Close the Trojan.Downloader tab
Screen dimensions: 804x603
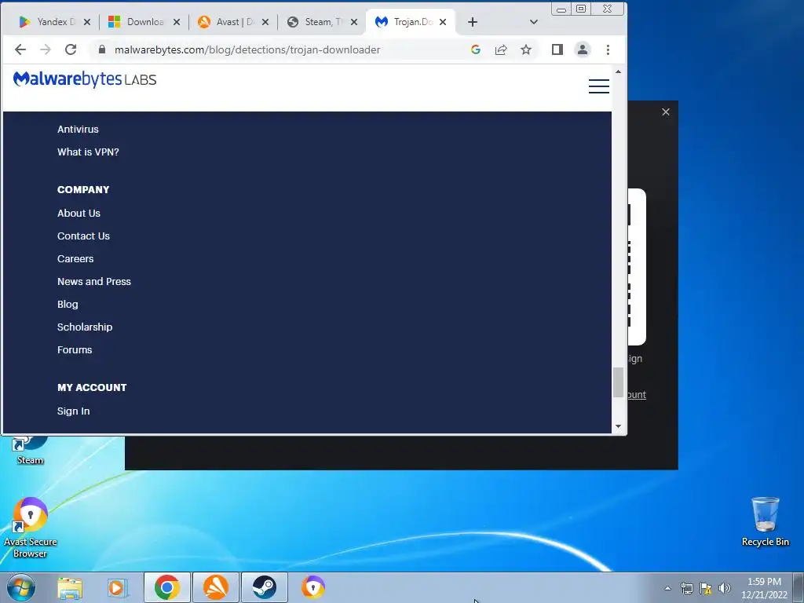[443, 22]
